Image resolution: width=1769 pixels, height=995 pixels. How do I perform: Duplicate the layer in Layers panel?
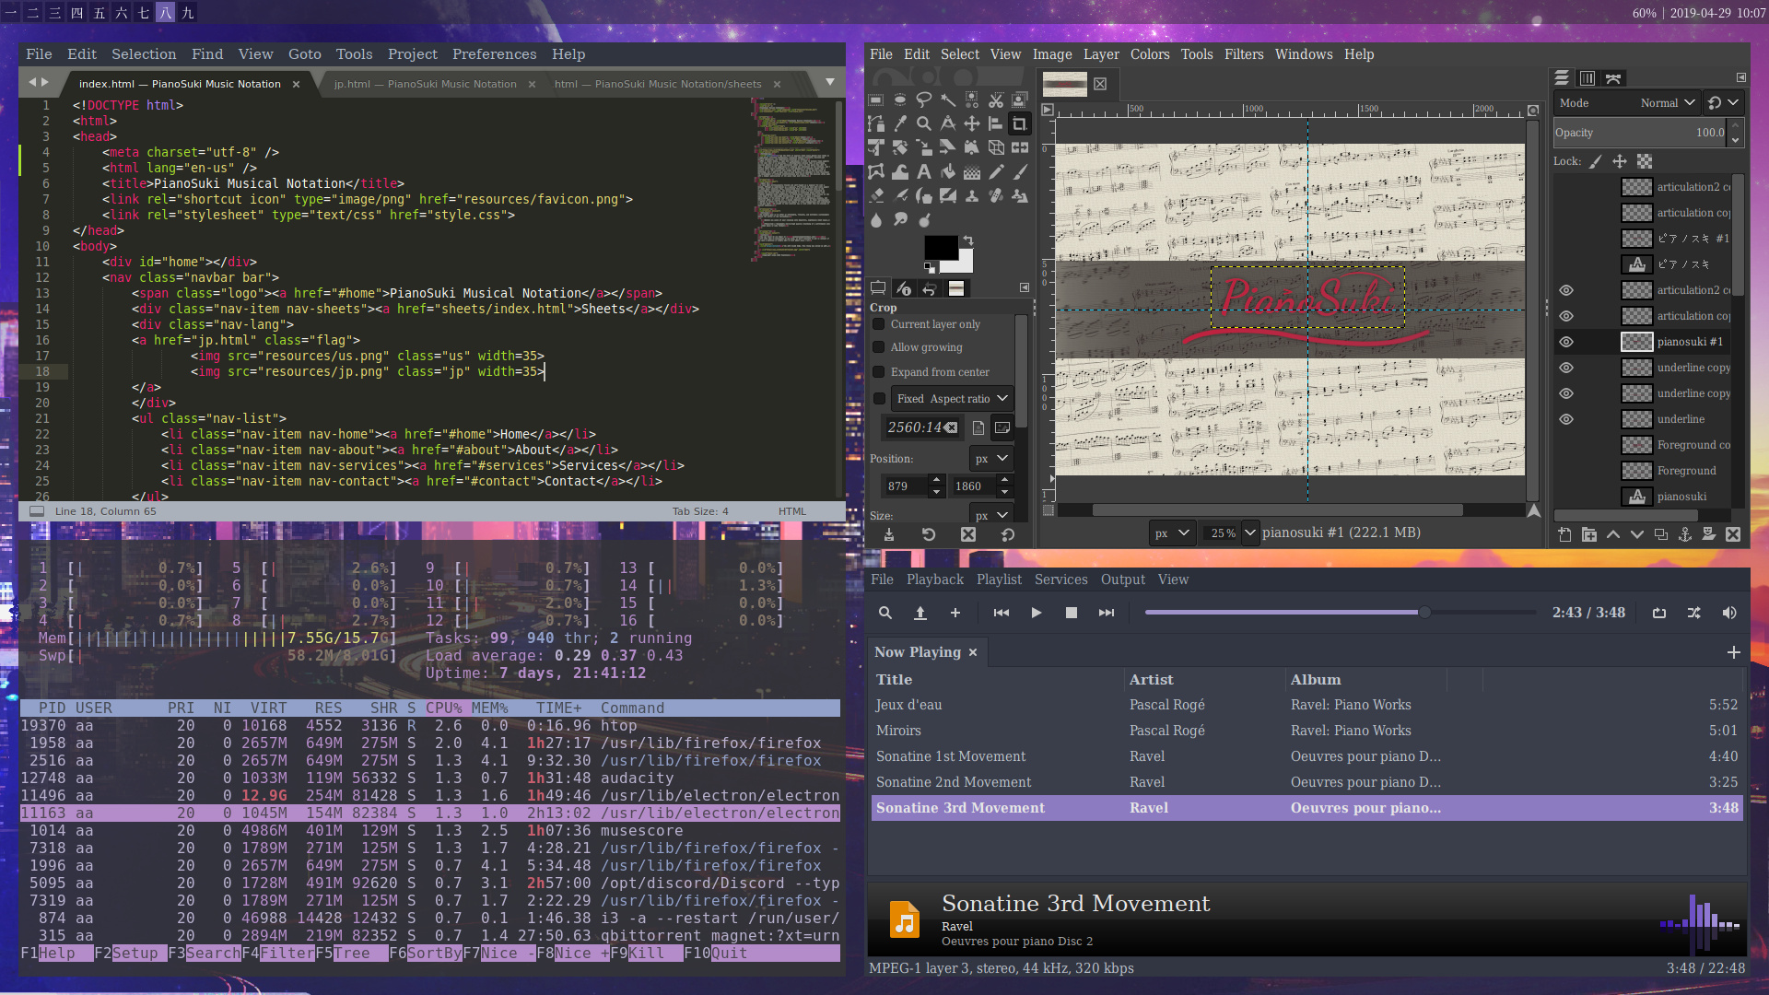point(1661,534)
